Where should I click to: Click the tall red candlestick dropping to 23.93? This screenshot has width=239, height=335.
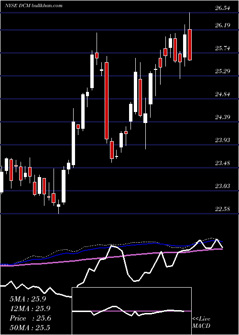click(106, 100)
